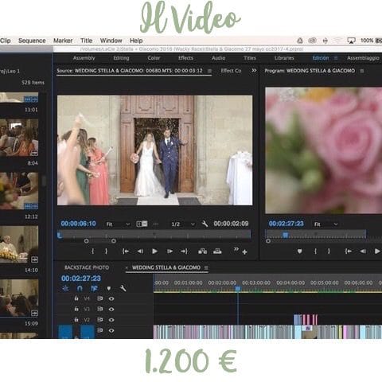Open the Sequence menu
Viewport: 382px width, 382px height.
coord(32,41)
